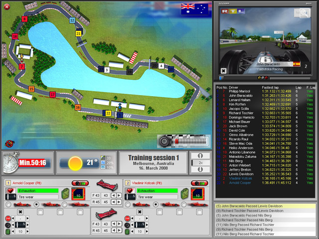This screenshot has width=319, height=239.
Task: Select the first driving style radio for Arnold Cooper
Action: 7,204
